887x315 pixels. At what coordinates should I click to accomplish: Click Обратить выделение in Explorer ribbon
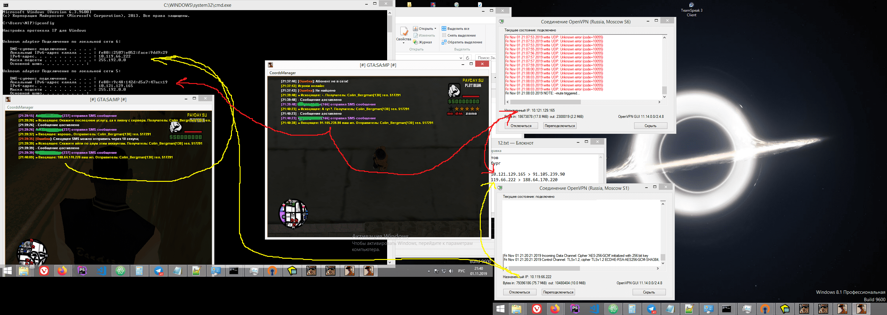(462, 42)
